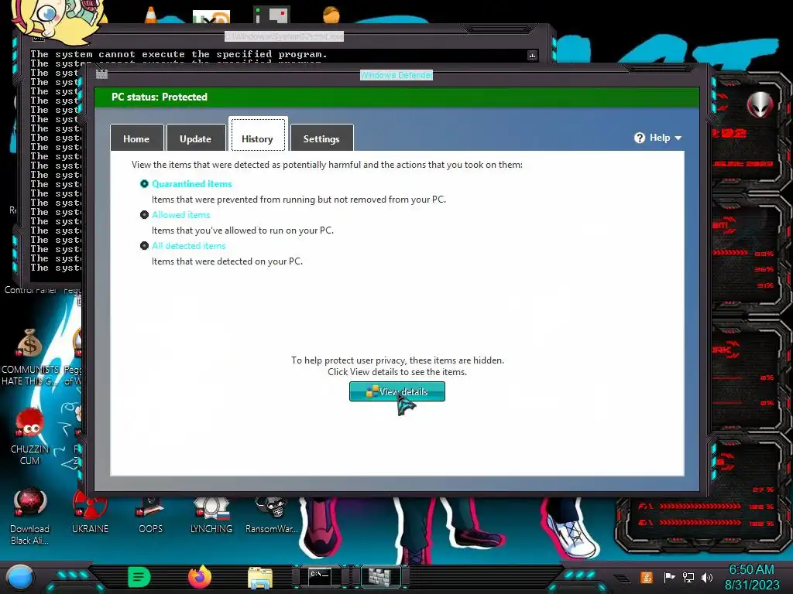Viewport: 793px width, 594px height.
Task: Click the Java tray icon
Action: pos(647,577)
